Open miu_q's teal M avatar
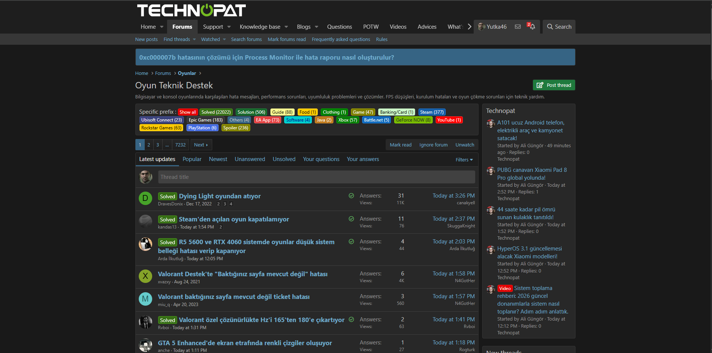Image resolution: width=712 pixels, height=353 pixels. [145, 299]
